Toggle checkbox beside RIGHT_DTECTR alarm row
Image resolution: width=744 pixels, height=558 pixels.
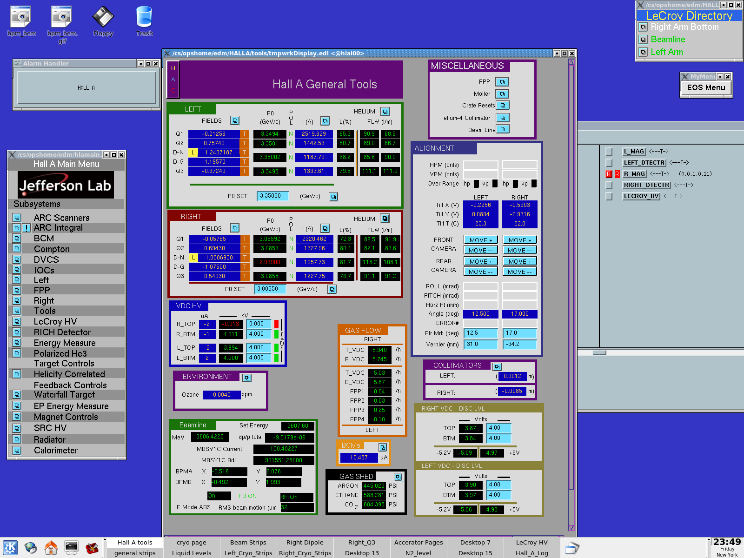[x=609, y=185]
